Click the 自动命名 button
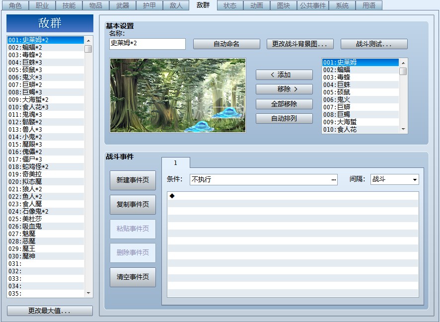Image resolution: width=440 pixels, height=322 pixels. (x=226, y=44)
